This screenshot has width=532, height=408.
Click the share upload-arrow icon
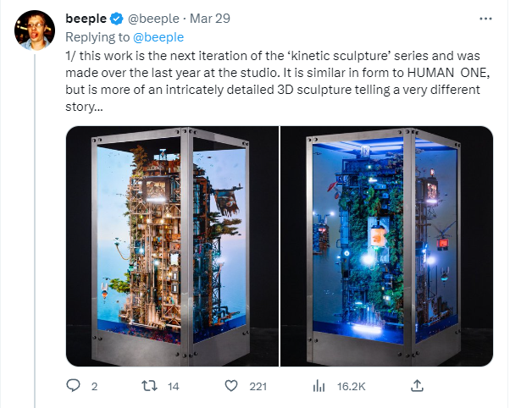pos(417,385)
